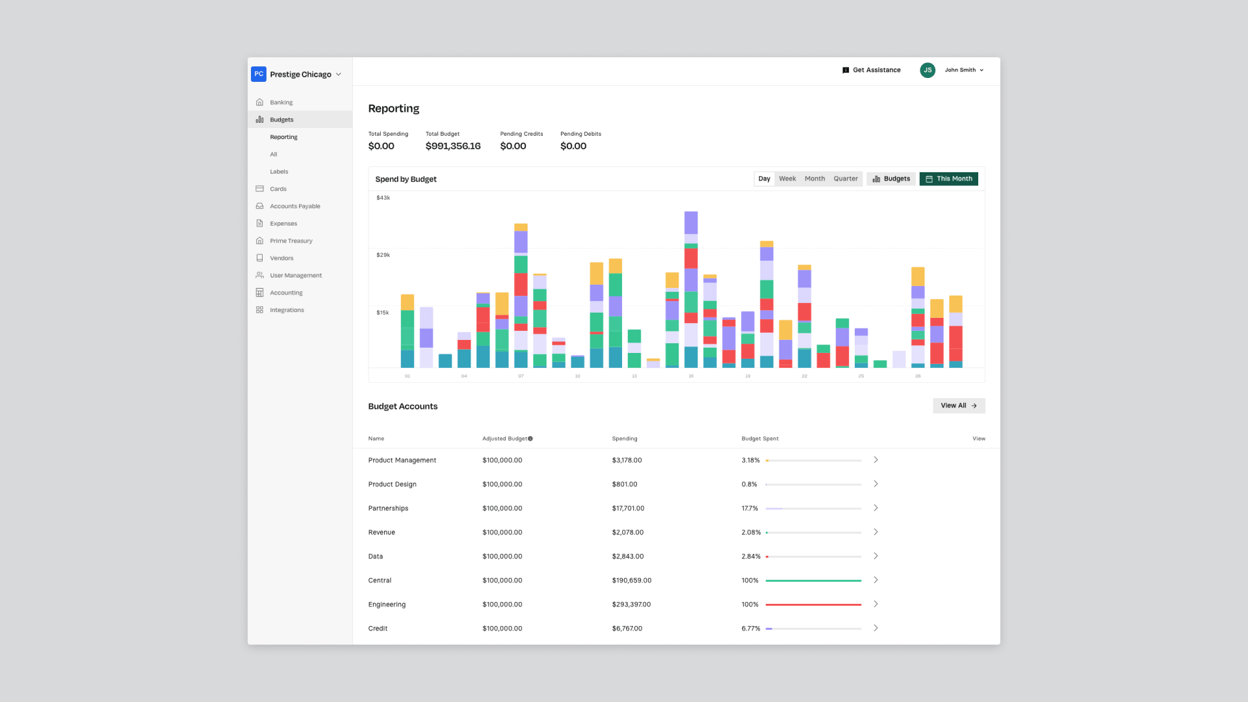Image resolution: width=1248 pixels, height=702 pixels.
Task: Click the Engineering budget spent progress bar
Action: point(813,604)
